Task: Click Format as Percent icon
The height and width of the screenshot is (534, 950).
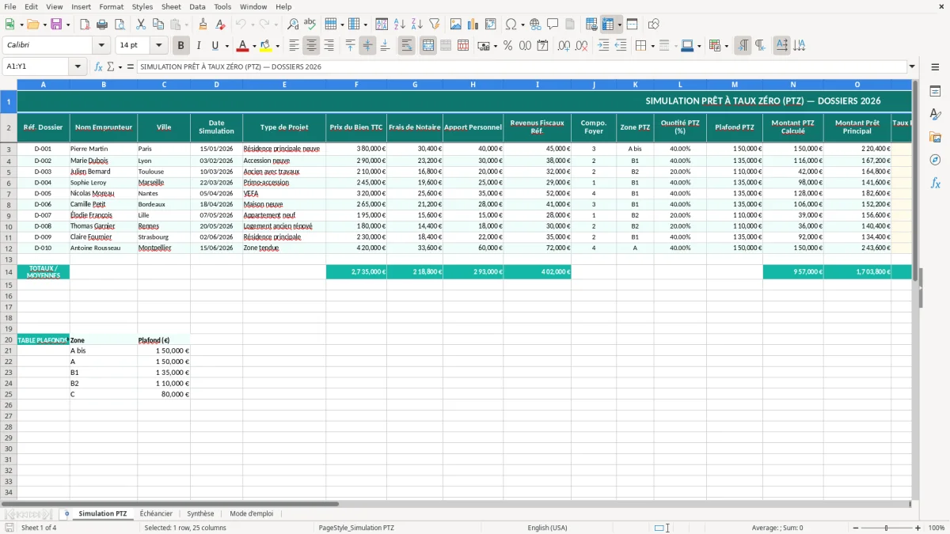Action: point(507,46)
